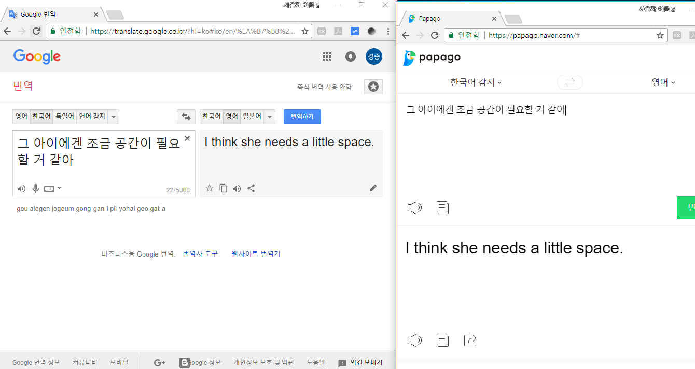Share the Papago translation result
The image size is (695, 369).
(470, 340)
